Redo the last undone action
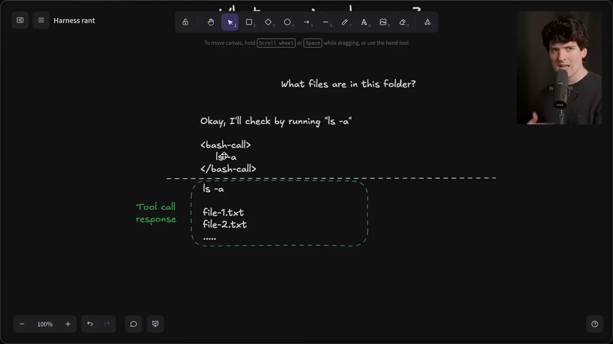 pos(107,324)
